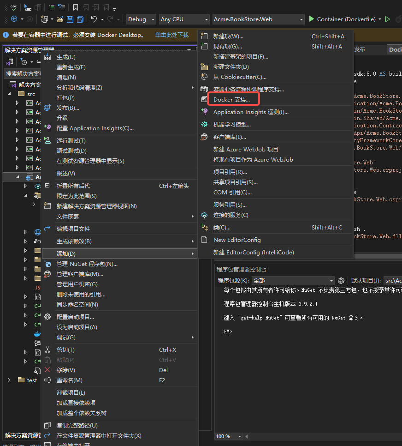402x446 pixels.
Task: Select 连接的服务(C) in the submenu
Action: (276, 215)
